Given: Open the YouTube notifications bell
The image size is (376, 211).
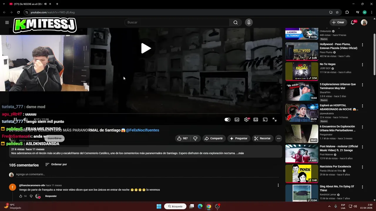Looking at the screenshot, I should pyautogui.click(x=353, y=22).
